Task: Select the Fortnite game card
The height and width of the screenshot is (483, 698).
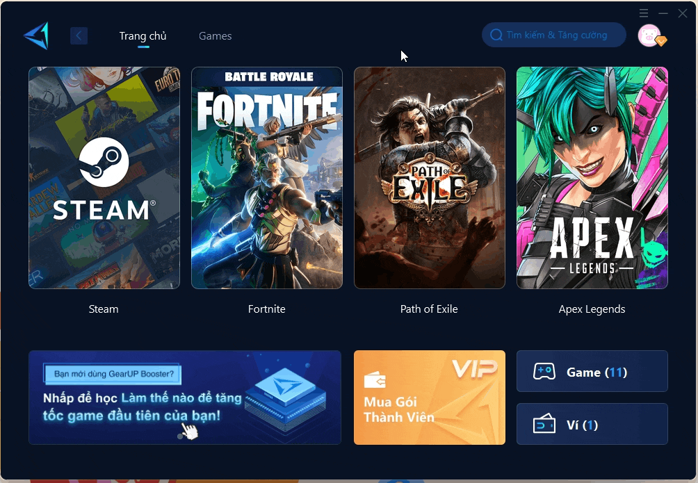Action: [267, 178]
